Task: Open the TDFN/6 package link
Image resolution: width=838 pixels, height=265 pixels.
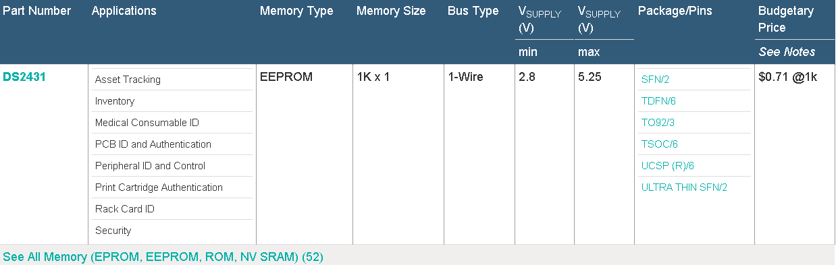Action: pyautogui.click(x=658, y=101)
